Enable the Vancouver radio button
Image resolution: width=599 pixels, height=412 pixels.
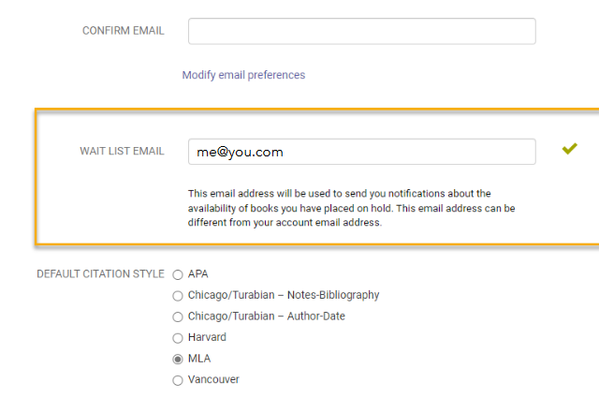178,380
